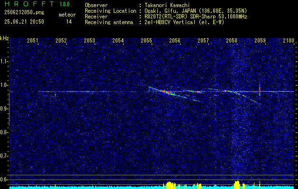Screen dimensions: 298x189
Task: Click the Receiving antenna field label
Action: 109,22
